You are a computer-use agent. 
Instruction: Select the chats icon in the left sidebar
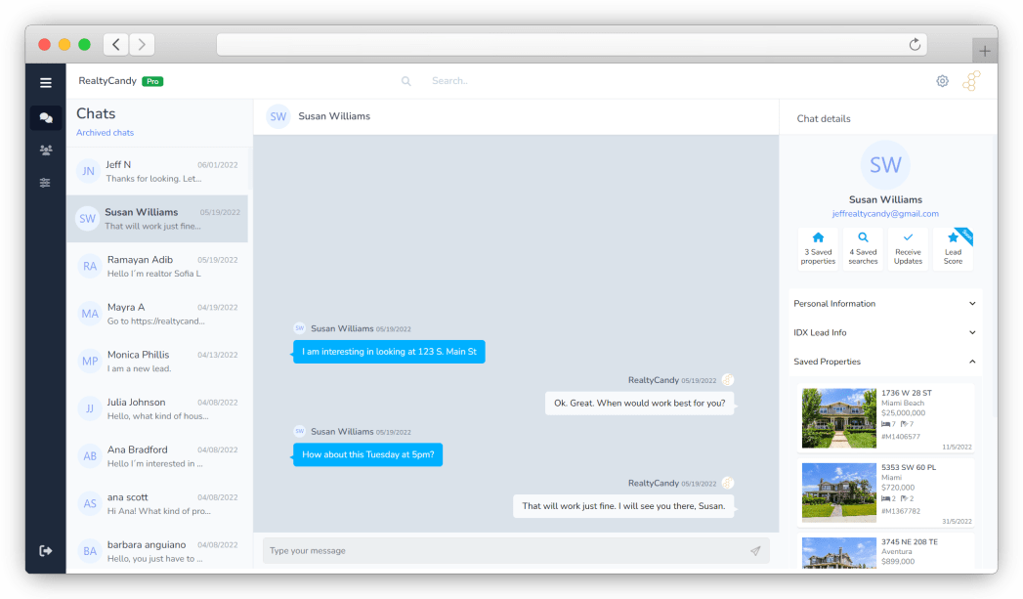46,118
